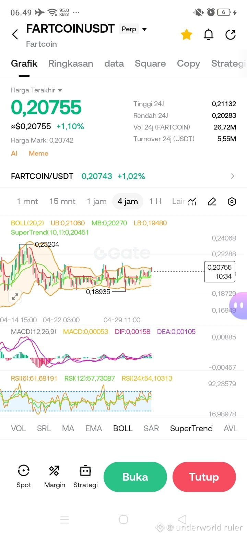The width and height of the screenshot is (247, 536).
Task: Tap chevron next to FARTCOIN/USDT spot price
Action: pos(233,176)
